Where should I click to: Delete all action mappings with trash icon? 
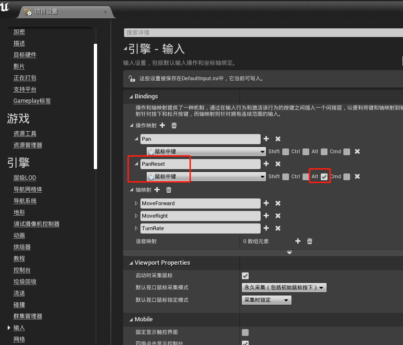coord(174,125)
